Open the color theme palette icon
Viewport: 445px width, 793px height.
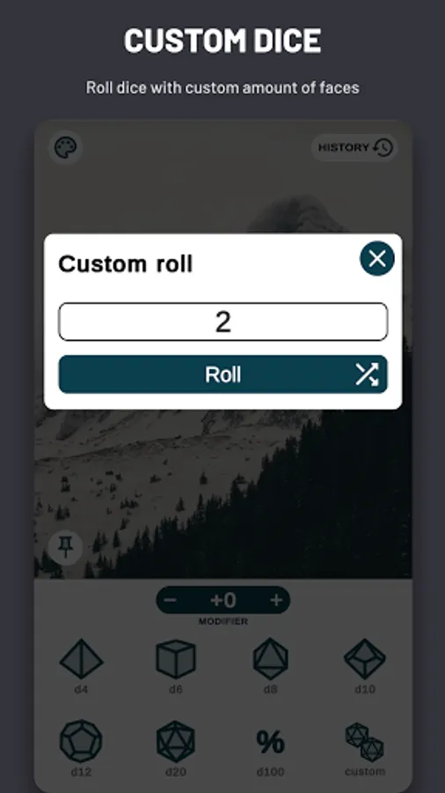(66, 148)
